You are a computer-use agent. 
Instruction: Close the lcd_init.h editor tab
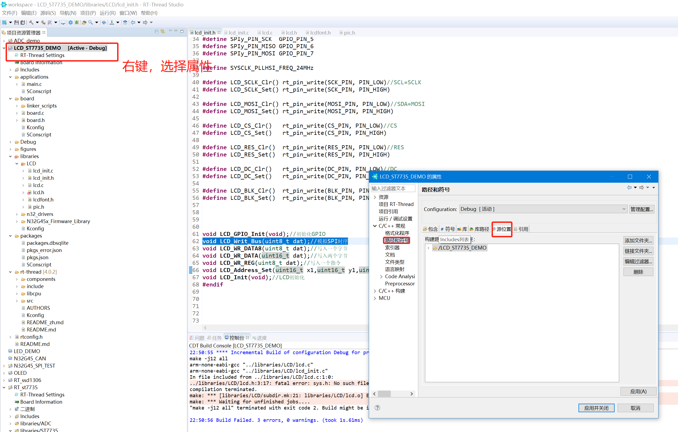pos(219,33)
